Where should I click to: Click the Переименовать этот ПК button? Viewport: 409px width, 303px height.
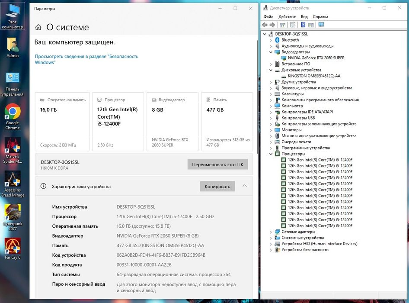(x=217, y=164)
